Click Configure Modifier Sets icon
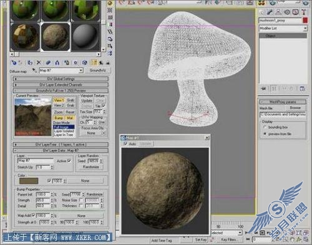312x245 pixels. 302,89
